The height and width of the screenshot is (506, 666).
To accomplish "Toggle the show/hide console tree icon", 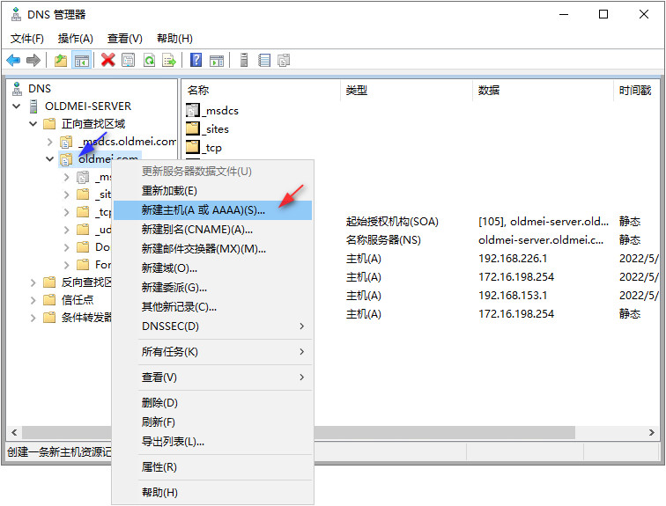I will [81, 60].
